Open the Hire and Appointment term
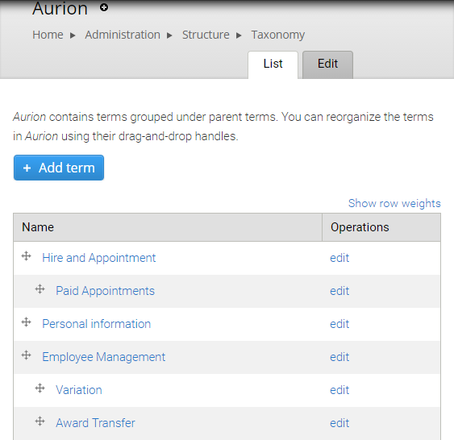The height and width of the screenshot is (440, 454). tap(99, 258)
